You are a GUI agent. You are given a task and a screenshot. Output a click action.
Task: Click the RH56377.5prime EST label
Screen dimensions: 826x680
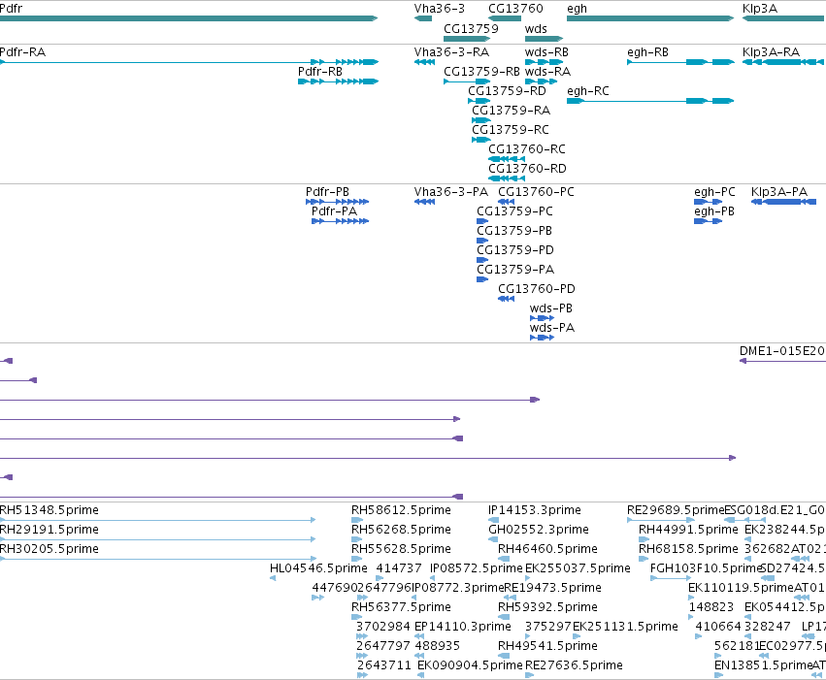(402, 608)
